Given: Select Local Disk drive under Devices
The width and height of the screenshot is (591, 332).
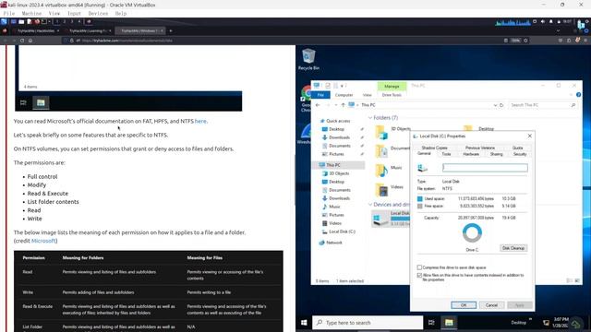Looking at the screenshot, I should [391, 219].
